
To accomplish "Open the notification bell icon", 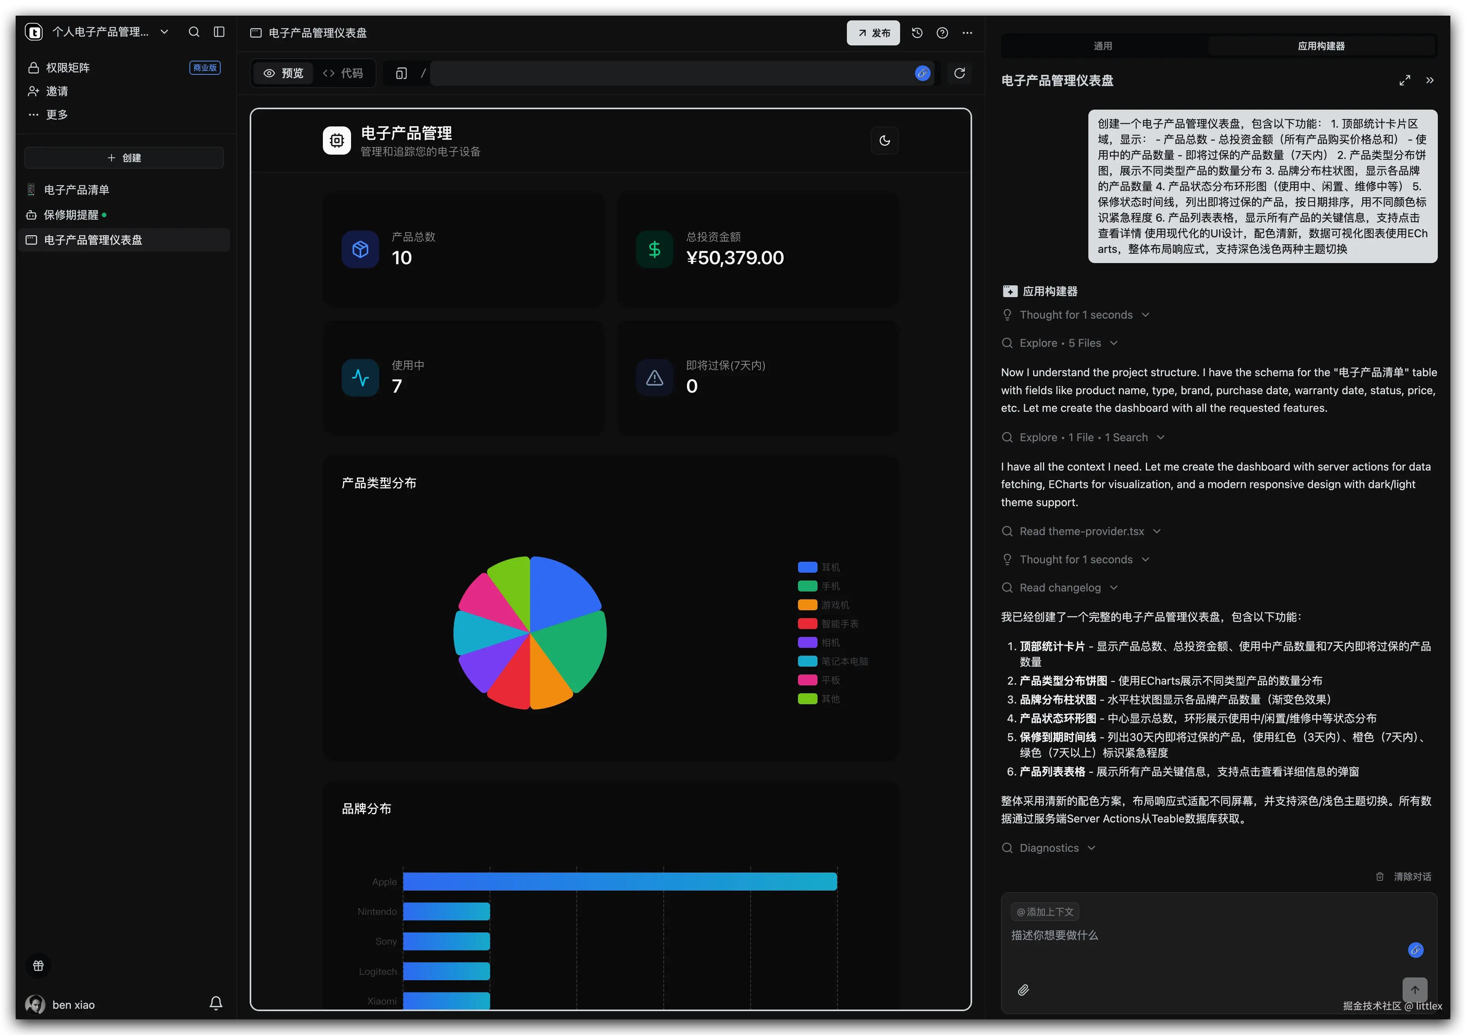I will tap(216, 1003).
